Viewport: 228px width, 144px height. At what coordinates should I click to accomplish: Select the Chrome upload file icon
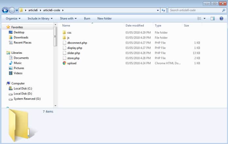coord(64,63)
